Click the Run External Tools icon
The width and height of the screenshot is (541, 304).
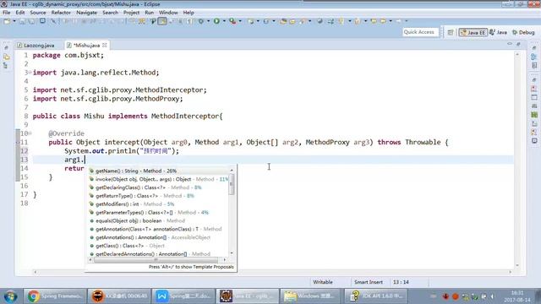[233, 21]
